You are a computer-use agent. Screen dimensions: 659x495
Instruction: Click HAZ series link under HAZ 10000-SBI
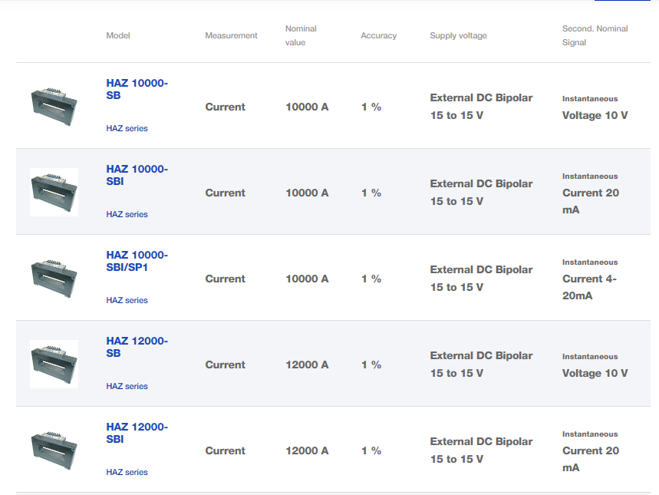tap(127, 214)
